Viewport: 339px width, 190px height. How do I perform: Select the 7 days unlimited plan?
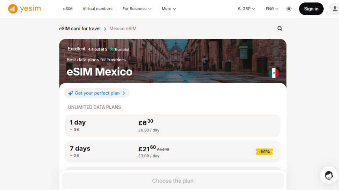[x=173, y=152]
